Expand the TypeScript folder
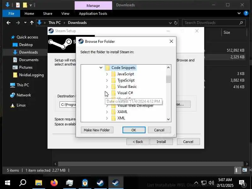Viewport: 252px width, 189px height. pyautogui.click(x=107, y=80)
